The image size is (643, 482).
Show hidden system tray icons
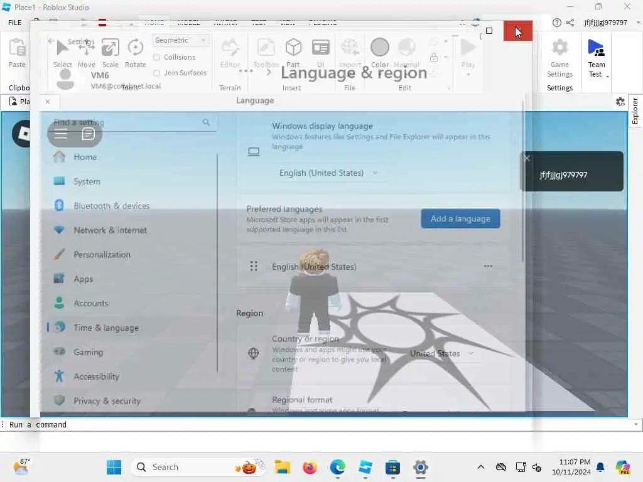click(480, 467)
